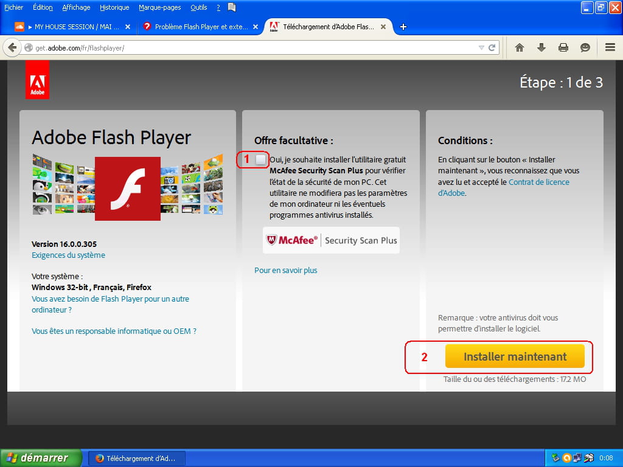Click the Installer maintenant button
The width and height of the screenshot is (623, 467).
click(x=515, y=357)
